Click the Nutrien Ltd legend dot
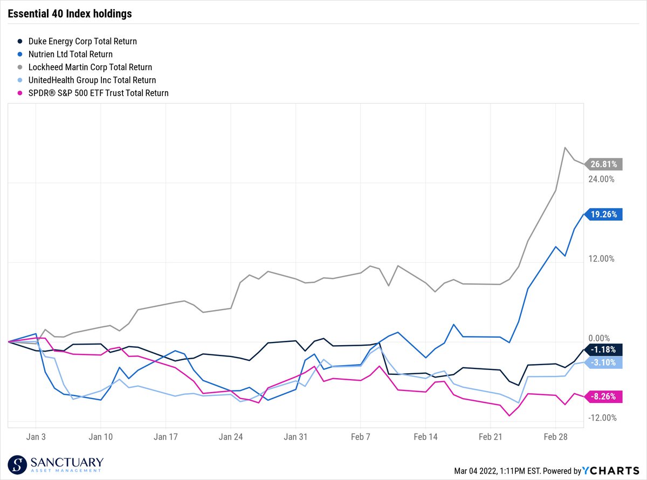This screenshot has height=480, width=647. pyautogui.click(x=20, y=54)
